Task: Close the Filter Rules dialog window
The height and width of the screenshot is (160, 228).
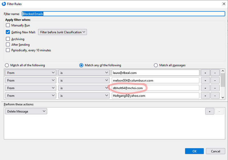Action: pyautogui.click(x=223, y=4)
